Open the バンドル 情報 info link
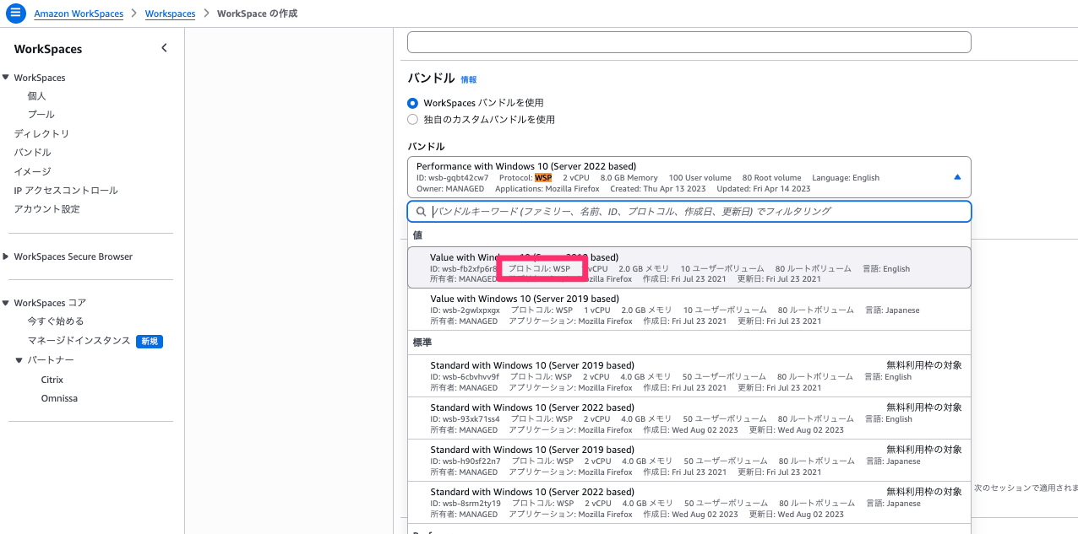Screen dimensions: 1078x534 (468, 79)
